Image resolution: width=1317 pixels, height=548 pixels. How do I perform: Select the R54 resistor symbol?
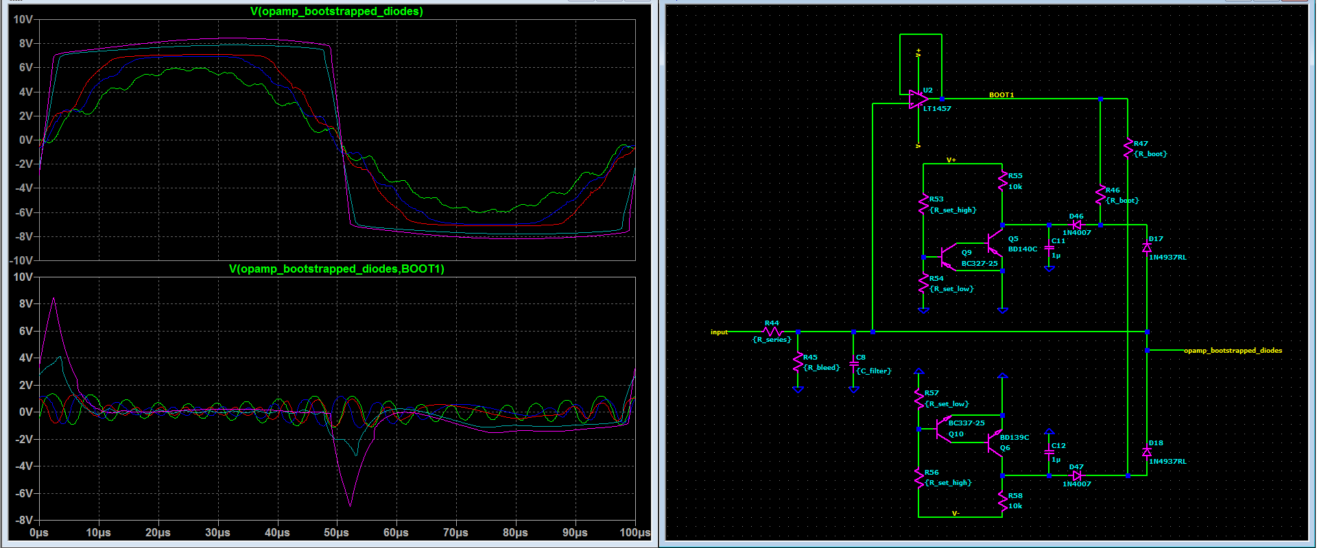tap(923, 283)
